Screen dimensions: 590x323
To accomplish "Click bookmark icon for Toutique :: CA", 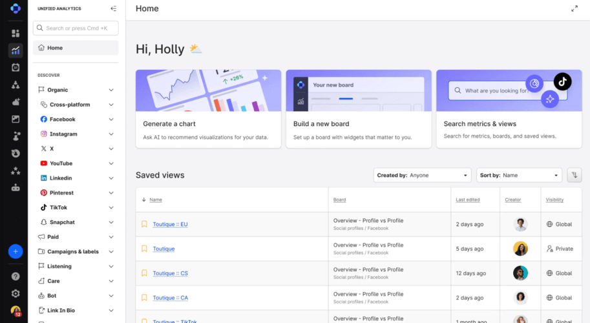I will pos(144,297).
